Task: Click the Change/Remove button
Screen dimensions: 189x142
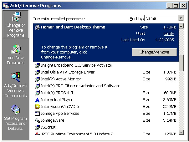Action: (x=154, y=52)
